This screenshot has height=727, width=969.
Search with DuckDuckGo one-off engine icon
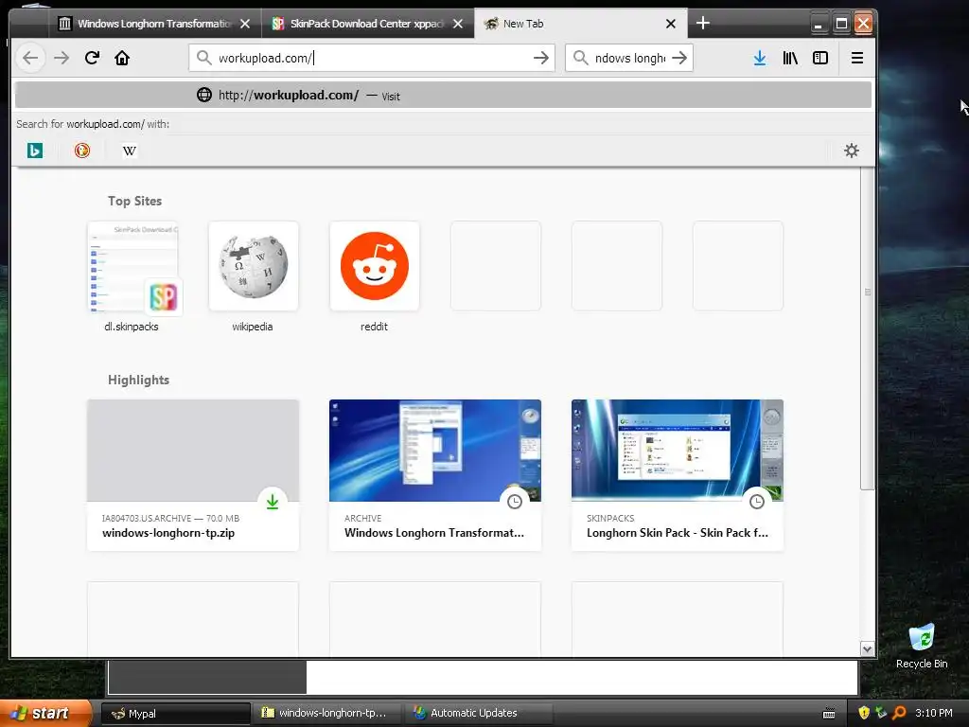pos(82,151)
